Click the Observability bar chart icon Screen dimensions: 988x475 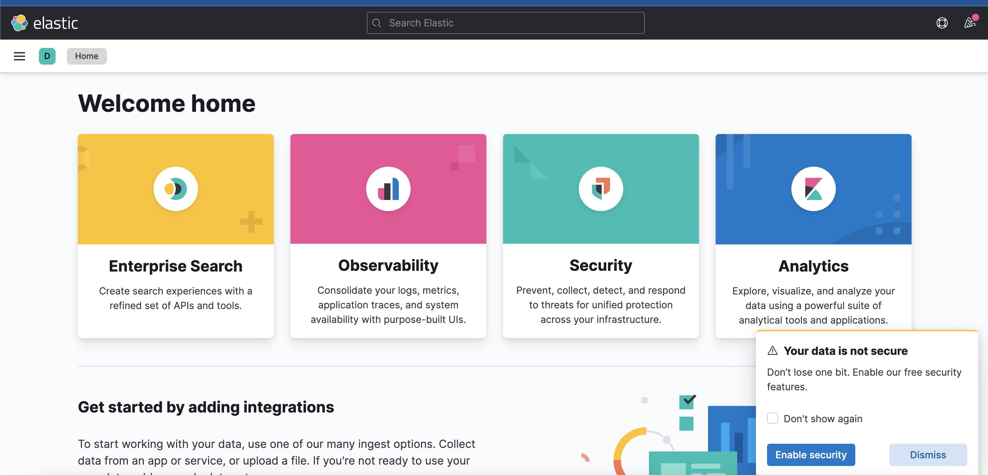(x=388, y=189)
